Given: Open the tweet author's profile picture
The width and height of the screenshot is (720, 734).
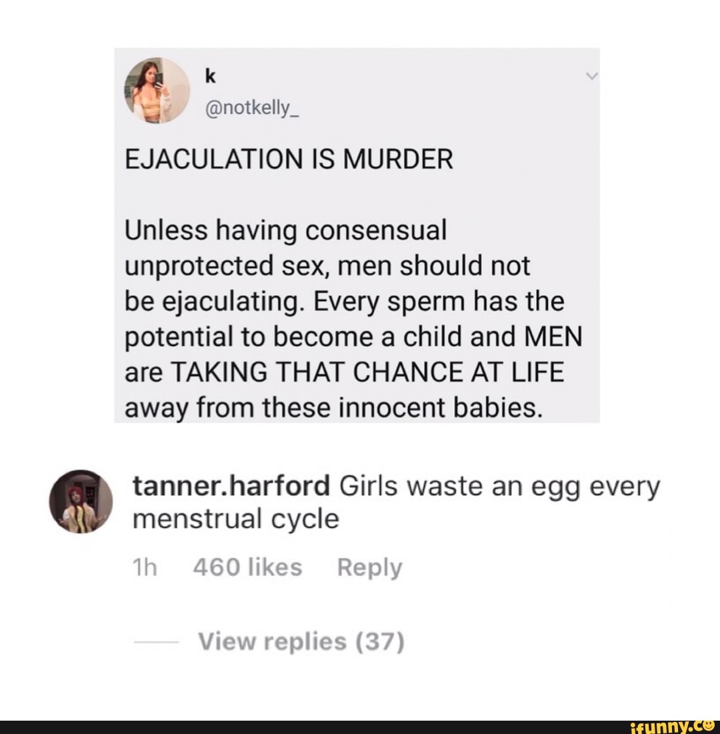Looking at the screenshot, I should click(157, 90).
